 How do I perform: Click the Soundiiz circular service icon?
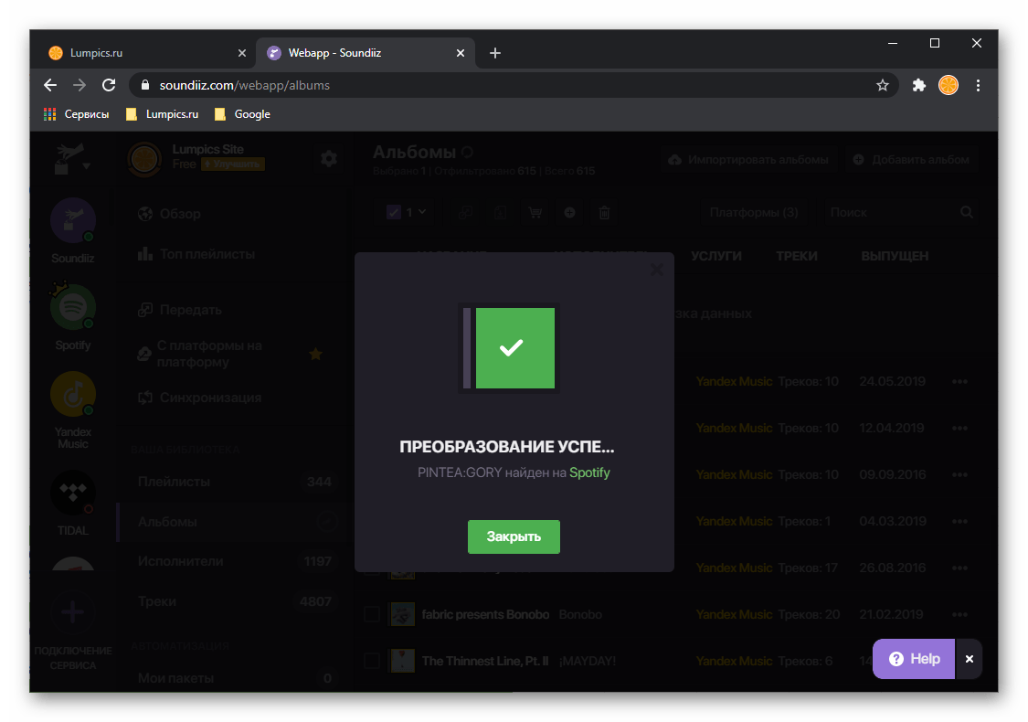pos(73,221)
